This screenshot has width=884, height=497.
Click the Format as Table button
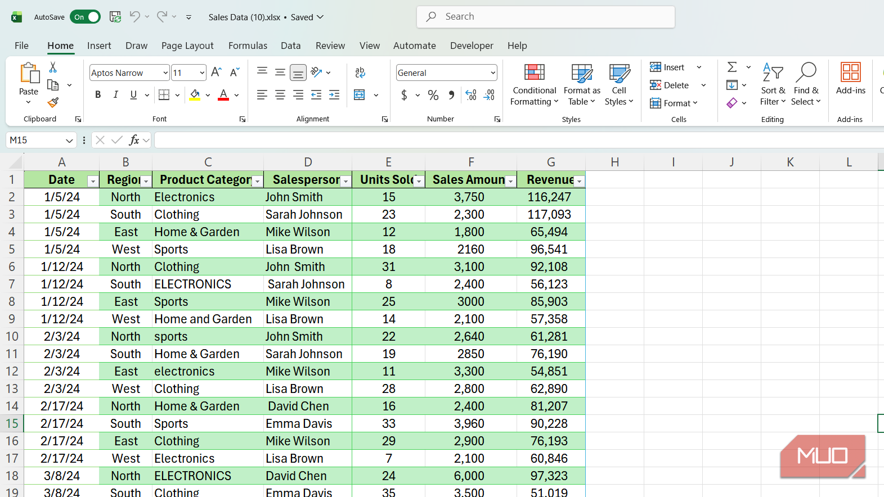[582, 84]
